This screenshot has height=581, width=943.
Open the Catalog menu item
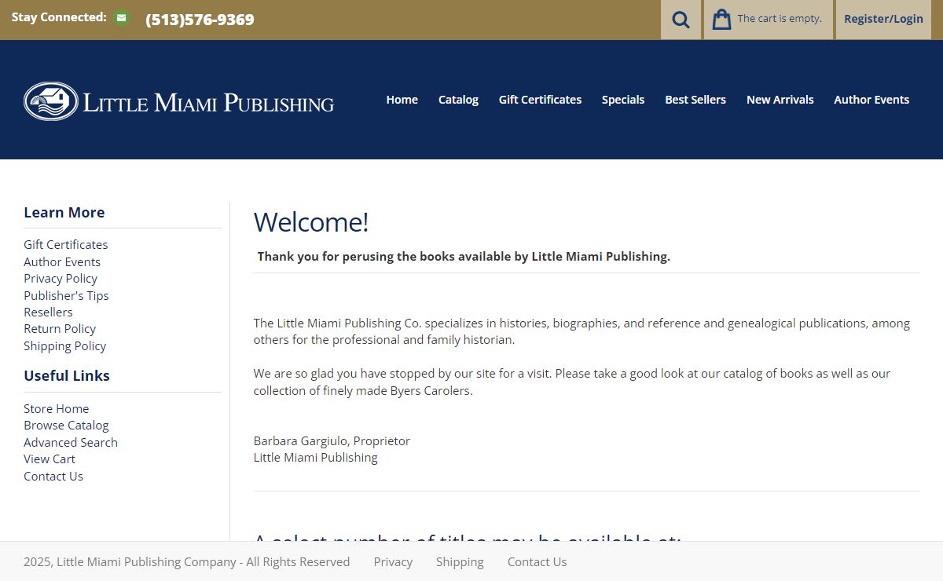tap(458, 100)
